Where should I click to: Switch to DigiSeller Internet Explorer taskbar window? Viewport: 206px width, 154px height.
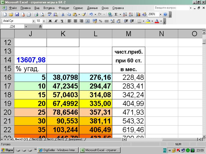coord(58,150)
